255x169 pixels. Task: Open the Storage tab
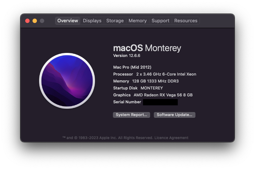pyautogui.click(x=115, y=21)
